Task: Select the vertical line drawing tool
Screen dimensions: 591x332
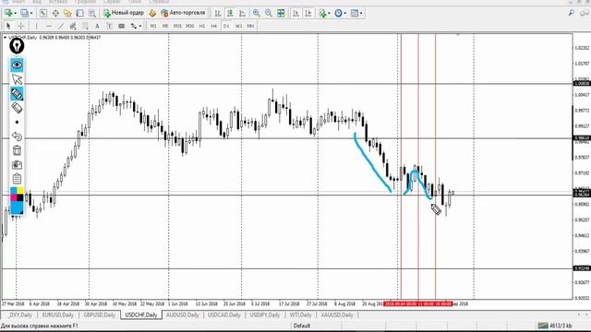Action: (37, 26)
